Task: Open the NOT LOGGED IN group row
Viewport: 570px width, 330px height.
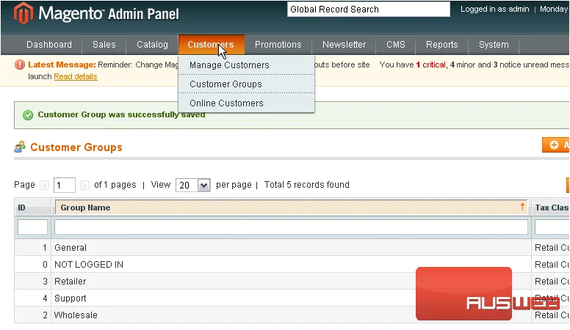Action: pos(292,264)
